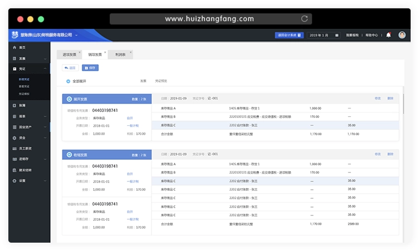The height and width of the screenshot is (251, 419).
Task: Open the company name dropdown arrow
Action: point(76,35)
